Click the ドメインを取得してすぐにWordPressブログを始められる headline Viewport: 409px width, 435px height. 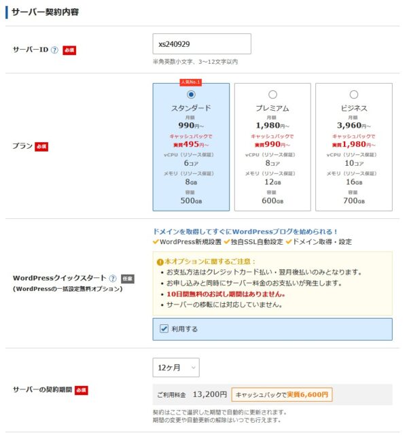click(x=245, y=232)
